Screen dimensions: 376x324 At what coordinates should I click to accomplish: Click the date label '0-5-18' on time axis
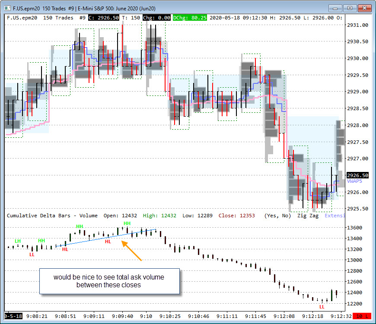[x=13, y=316]
